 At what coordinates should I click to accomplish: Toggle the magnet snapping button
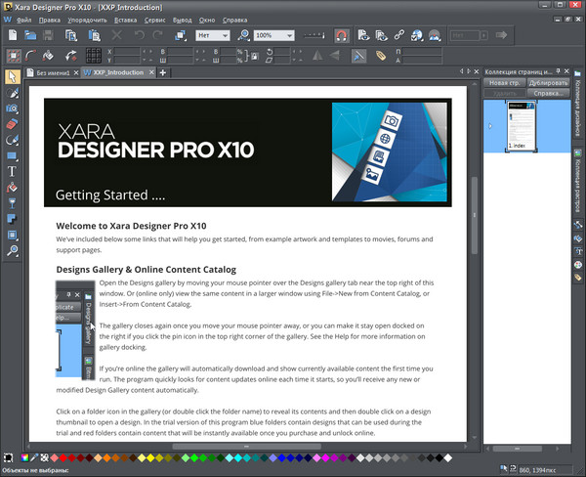(342, 35)
